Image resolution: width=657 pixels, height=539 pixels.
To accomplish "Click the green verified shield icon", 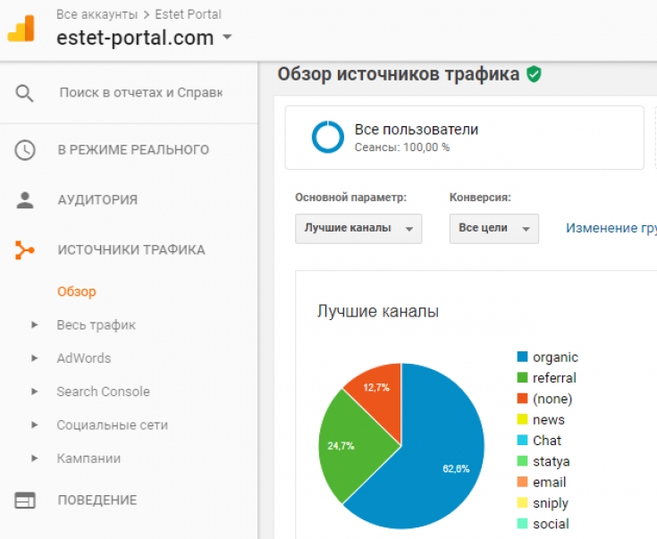I will tap(534, 74).
